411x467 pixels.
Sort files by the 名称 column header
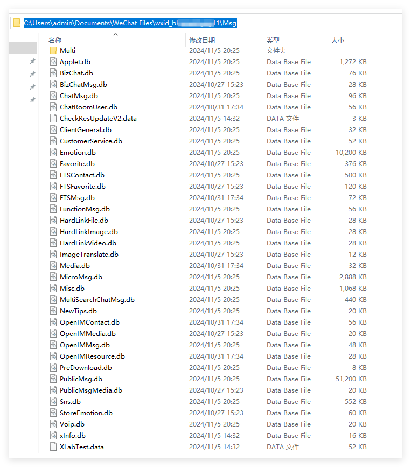pos(55,40)
